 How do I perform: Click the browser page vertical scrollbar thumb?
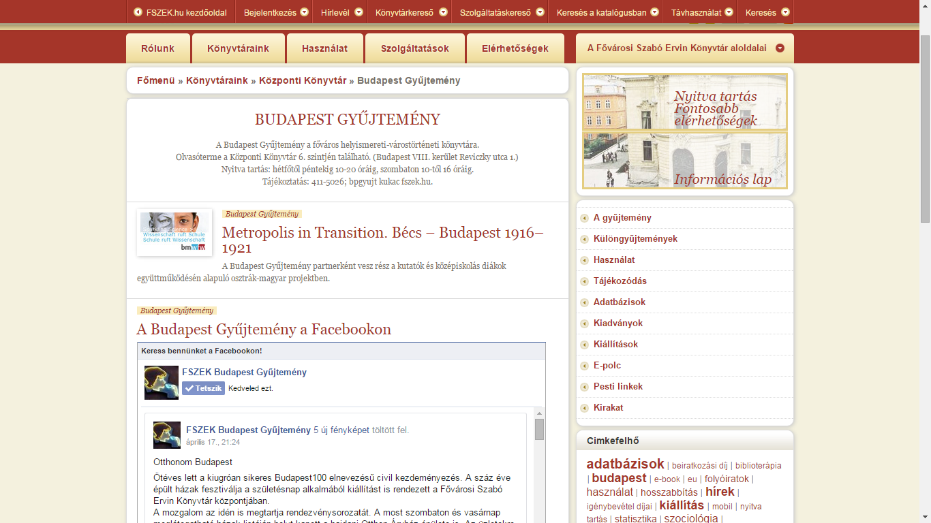click(925, 129)
